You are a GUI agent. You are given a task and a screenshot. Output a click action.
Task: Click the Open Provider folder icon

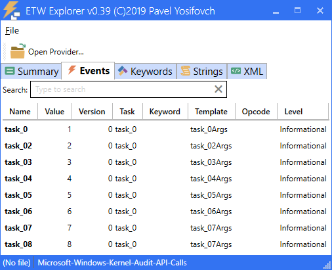coord(18,51)
